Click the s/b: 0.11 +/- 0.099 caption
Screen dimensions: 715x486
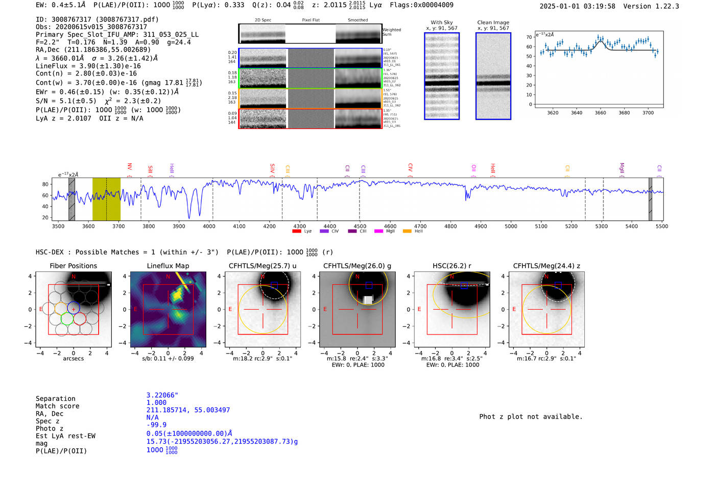[x=168, y=359]
